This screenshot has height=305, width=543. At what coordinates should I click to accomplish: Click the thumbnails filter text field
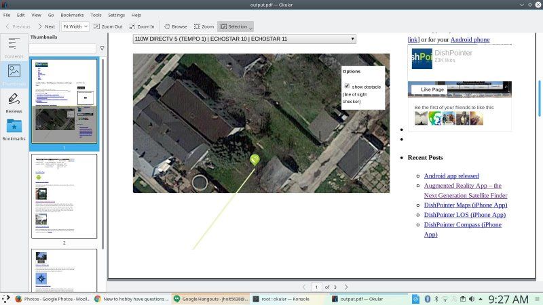(x=62, y=48)
